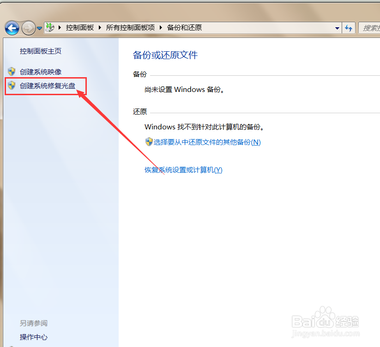The image size is (380, 347).
Task: Refresh the page with the refresh icon
Action: tap(349, 28)
